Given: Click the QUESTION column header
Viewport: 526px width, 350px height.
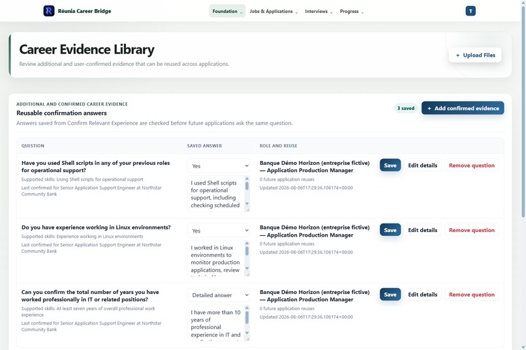Looking at the screenshot, I should click(x=33, y=146).
